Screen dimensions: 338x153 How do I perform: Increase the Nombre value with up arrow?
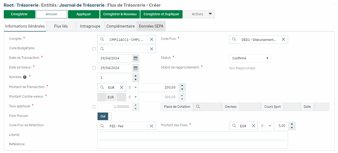pos(136,76)
